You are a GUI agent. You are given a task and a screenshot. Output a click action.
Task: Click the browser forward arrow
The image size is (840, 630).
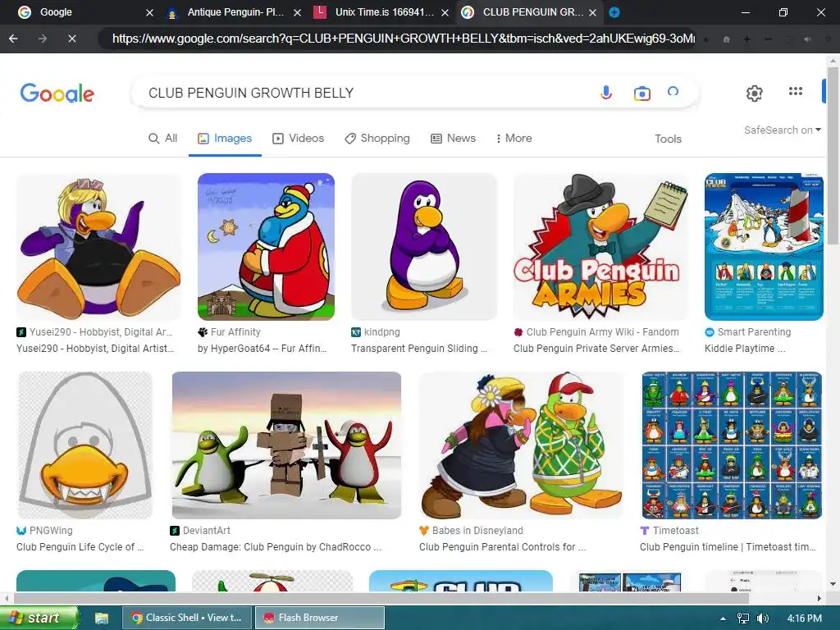pyautogui.click(x=43, y=39)
